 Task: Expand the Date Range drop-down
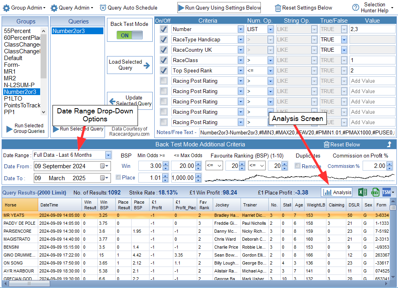pos(108,155)
